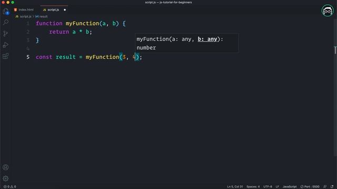This screenshot has height=189, width=337.
Task: Click the HTML file icon on index.html tab
Action: 15,10
